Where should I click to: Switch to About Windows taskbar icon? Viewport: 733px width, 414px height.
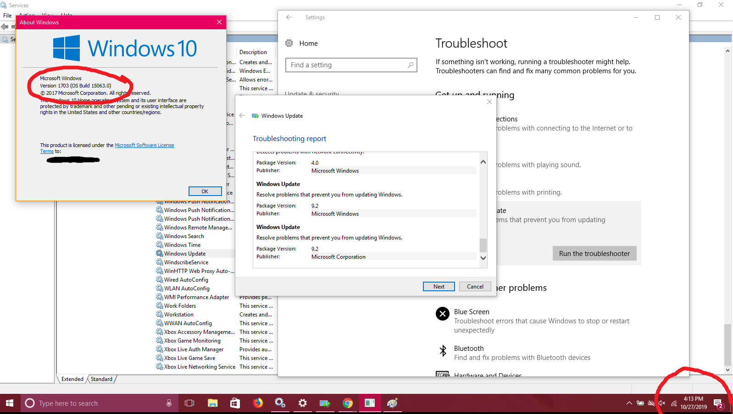pos(370,403)
